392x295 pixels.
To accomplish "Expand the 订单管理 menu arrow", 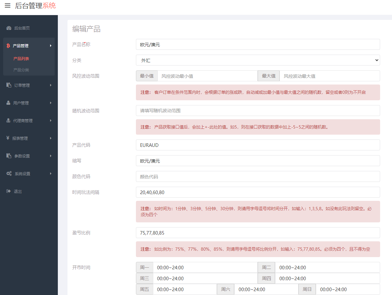I will [51, 85].
